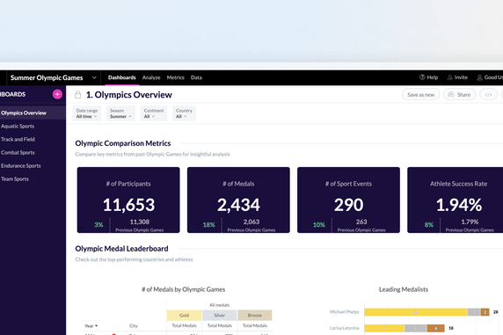Switch to the Data tab
The width and height of the screenshot is (503, 335).
tap(196, 77)
